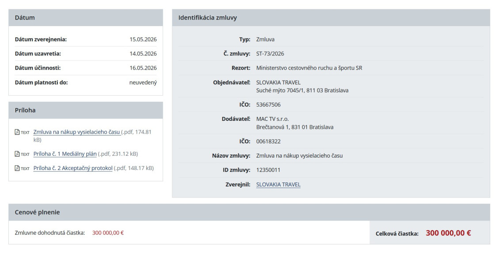This screenshot has height=259, width=499.
Task: Click PDF icon beside Zmluva na nákup vysielacieho času
Action: click(17, 132)
